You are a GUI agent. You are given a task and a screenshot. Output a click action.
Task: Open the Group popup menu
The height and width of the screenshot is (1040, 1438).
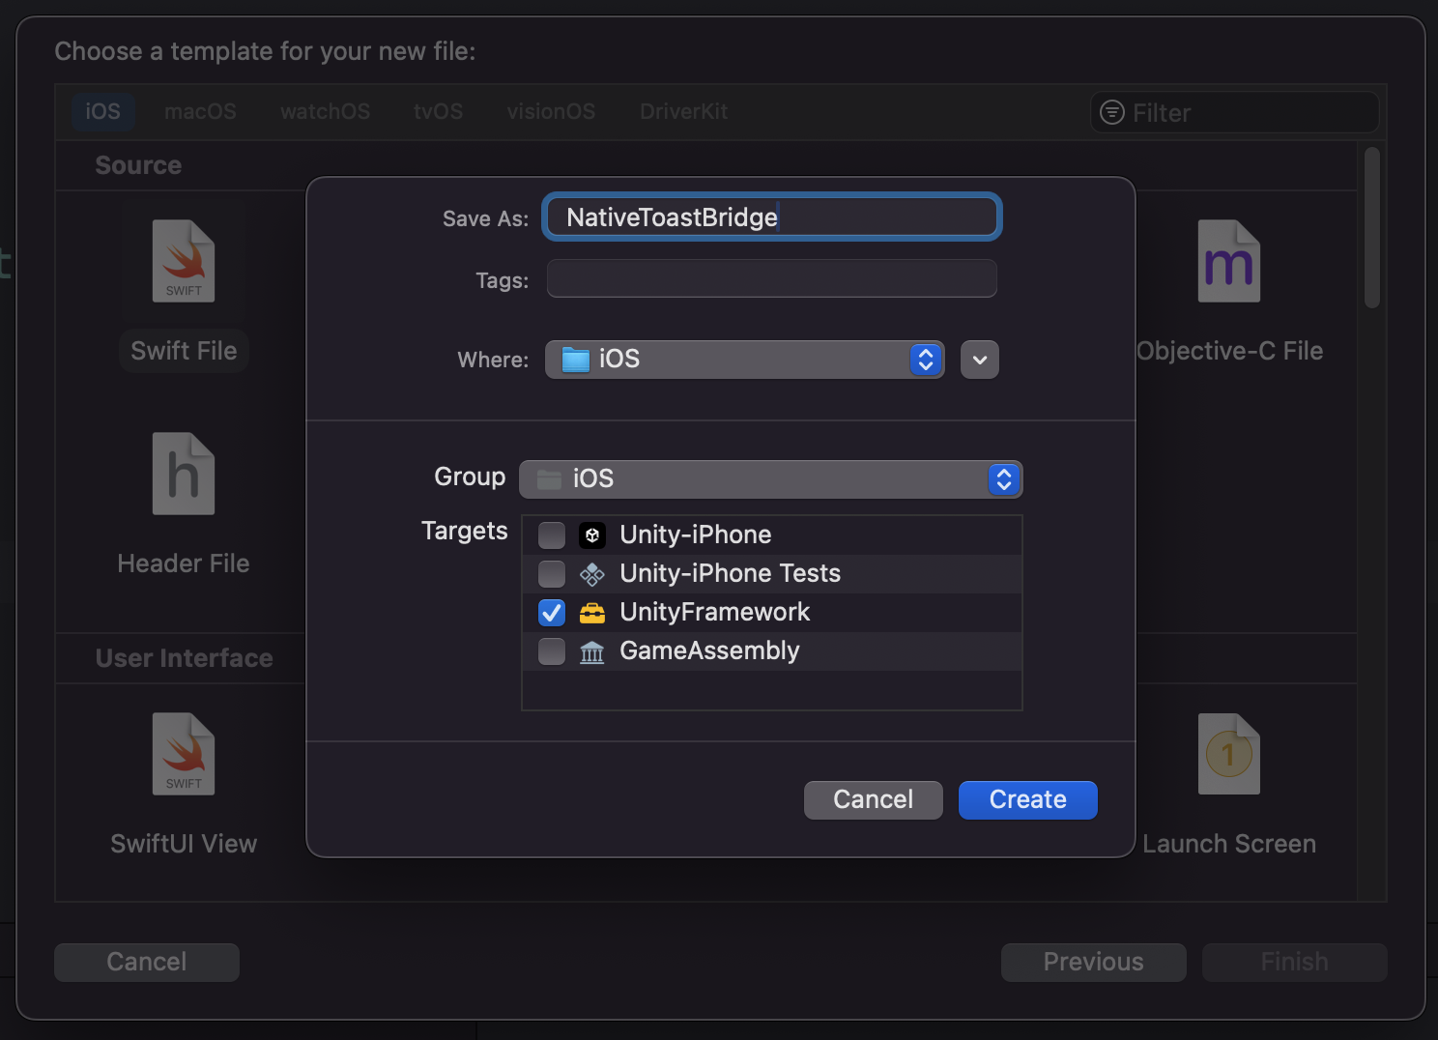771,479
